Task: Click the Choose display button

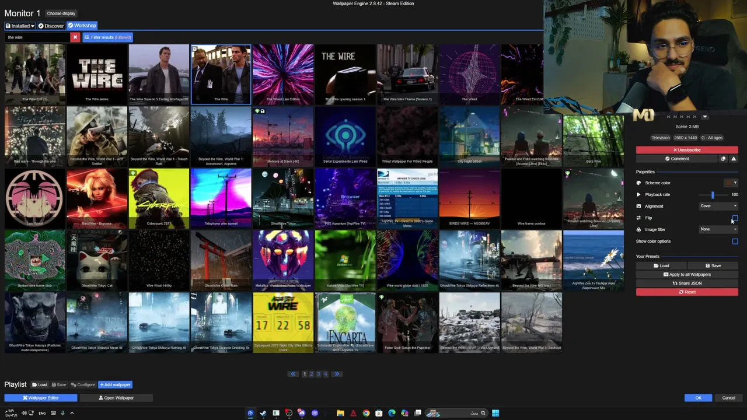Action: [61, 13]
